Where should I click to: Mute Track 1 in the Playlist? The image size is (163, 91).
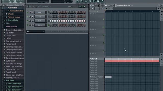[x=103, y=19]
